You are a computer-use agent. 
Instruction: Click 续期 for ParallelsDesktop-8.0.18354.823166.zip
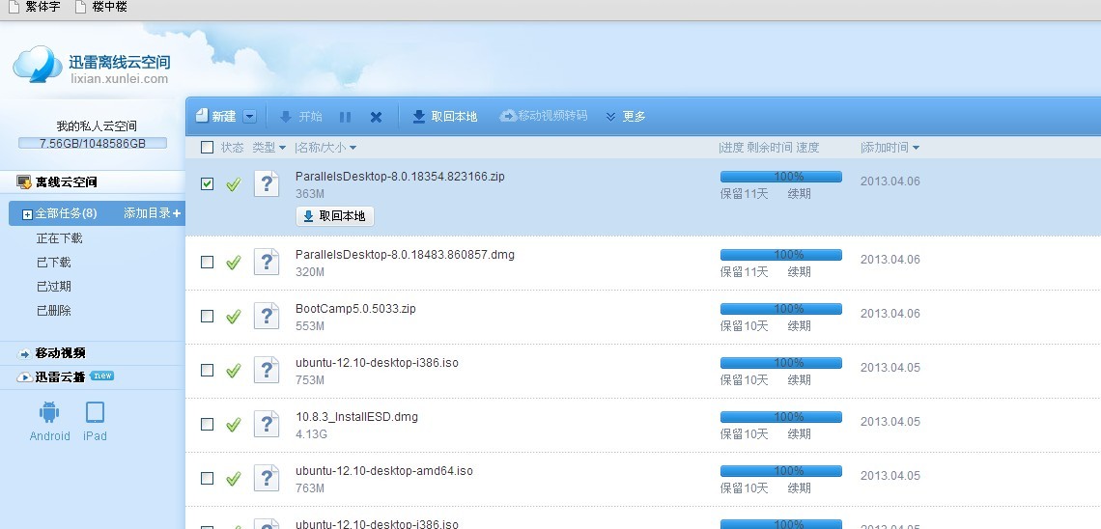pyautogui.click(x=799, y=194)
